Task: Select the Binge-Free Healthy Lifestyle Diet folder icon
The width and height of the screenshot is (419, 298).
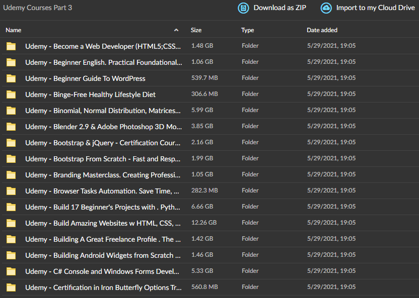Action: (x=11, y=94)
